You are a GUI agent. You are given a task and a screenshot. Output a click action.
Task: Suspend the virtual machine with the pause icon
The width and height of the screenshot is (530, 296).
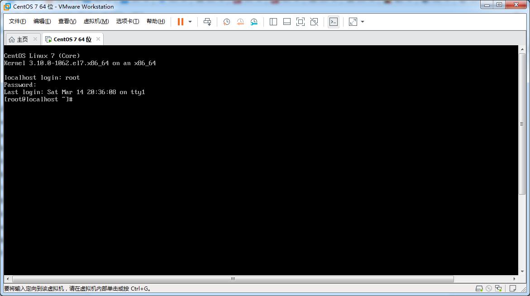tap(181, 21)
